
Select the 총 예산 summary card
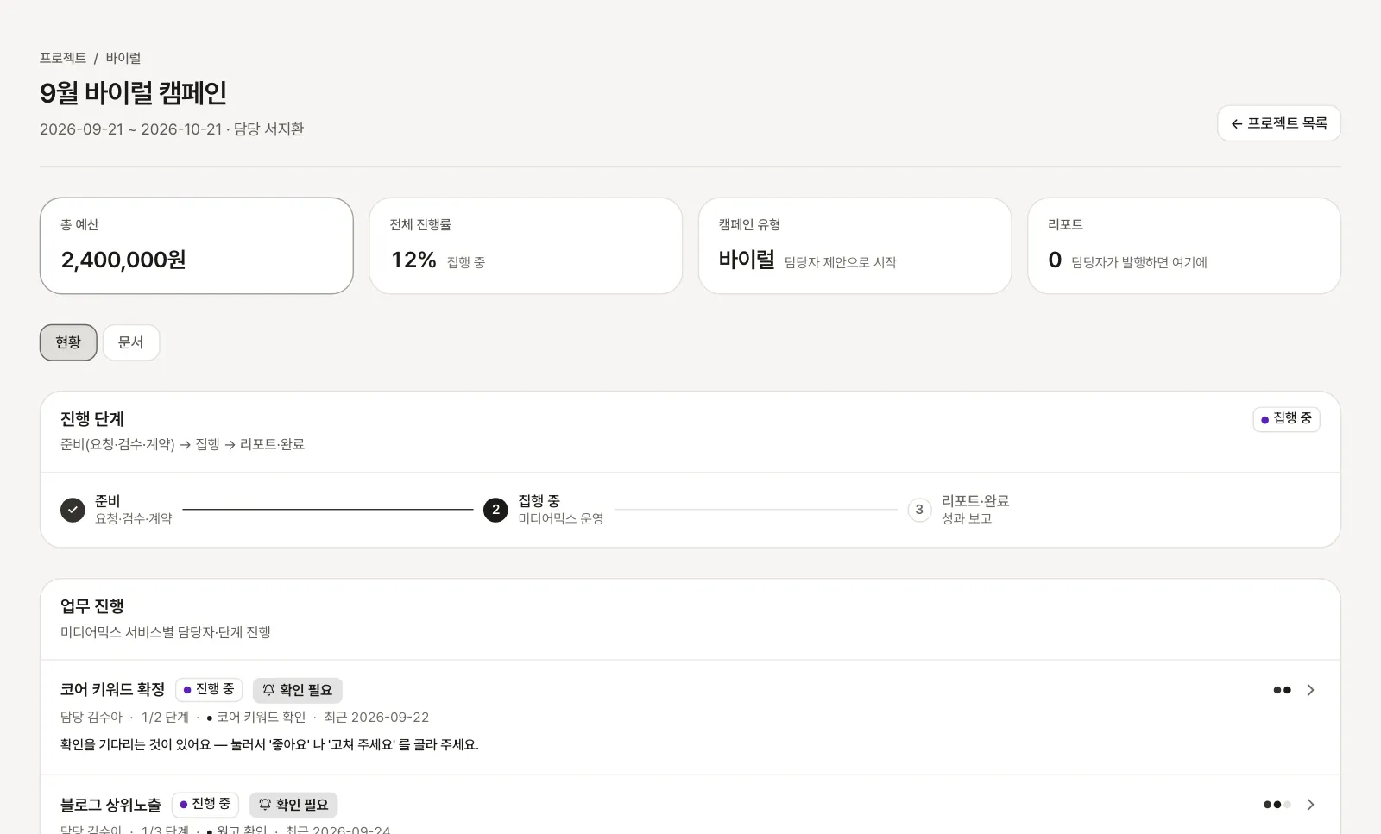tap(197, 246)
